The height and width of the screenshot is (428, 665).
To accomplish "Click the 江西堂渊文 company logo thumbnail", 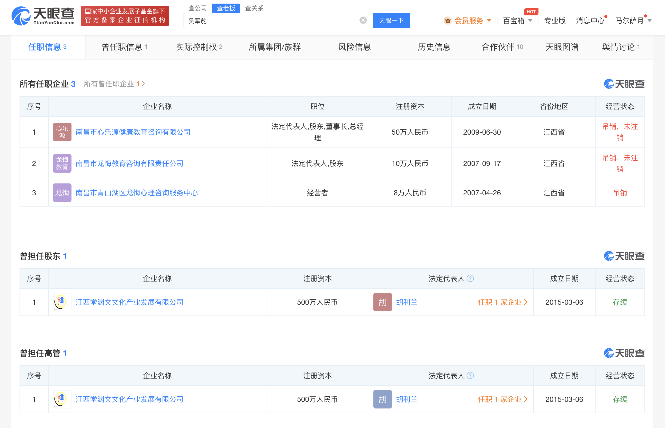I will (x=62, y=302).
